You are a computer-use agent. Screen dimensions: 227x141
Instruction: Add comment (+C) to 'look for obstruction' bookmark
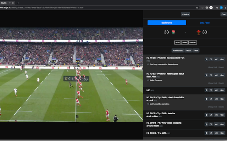tap(216, 115)
